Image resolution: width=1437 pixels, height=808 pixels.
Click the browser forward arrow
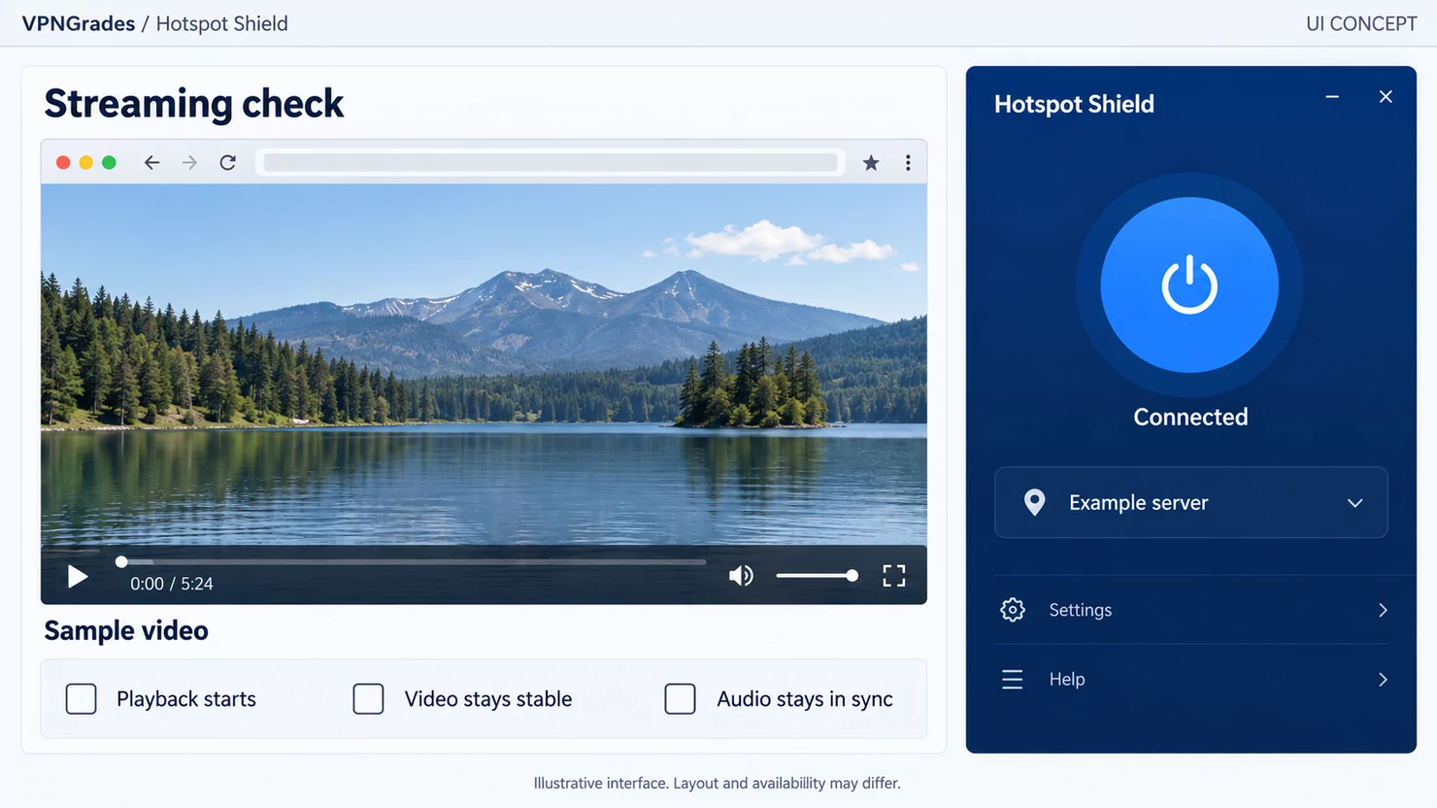189,162
